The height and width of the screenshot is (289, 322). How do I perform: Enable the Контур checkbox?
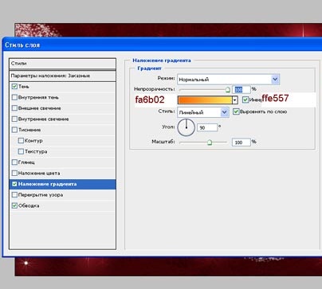[x=21, y=141]
